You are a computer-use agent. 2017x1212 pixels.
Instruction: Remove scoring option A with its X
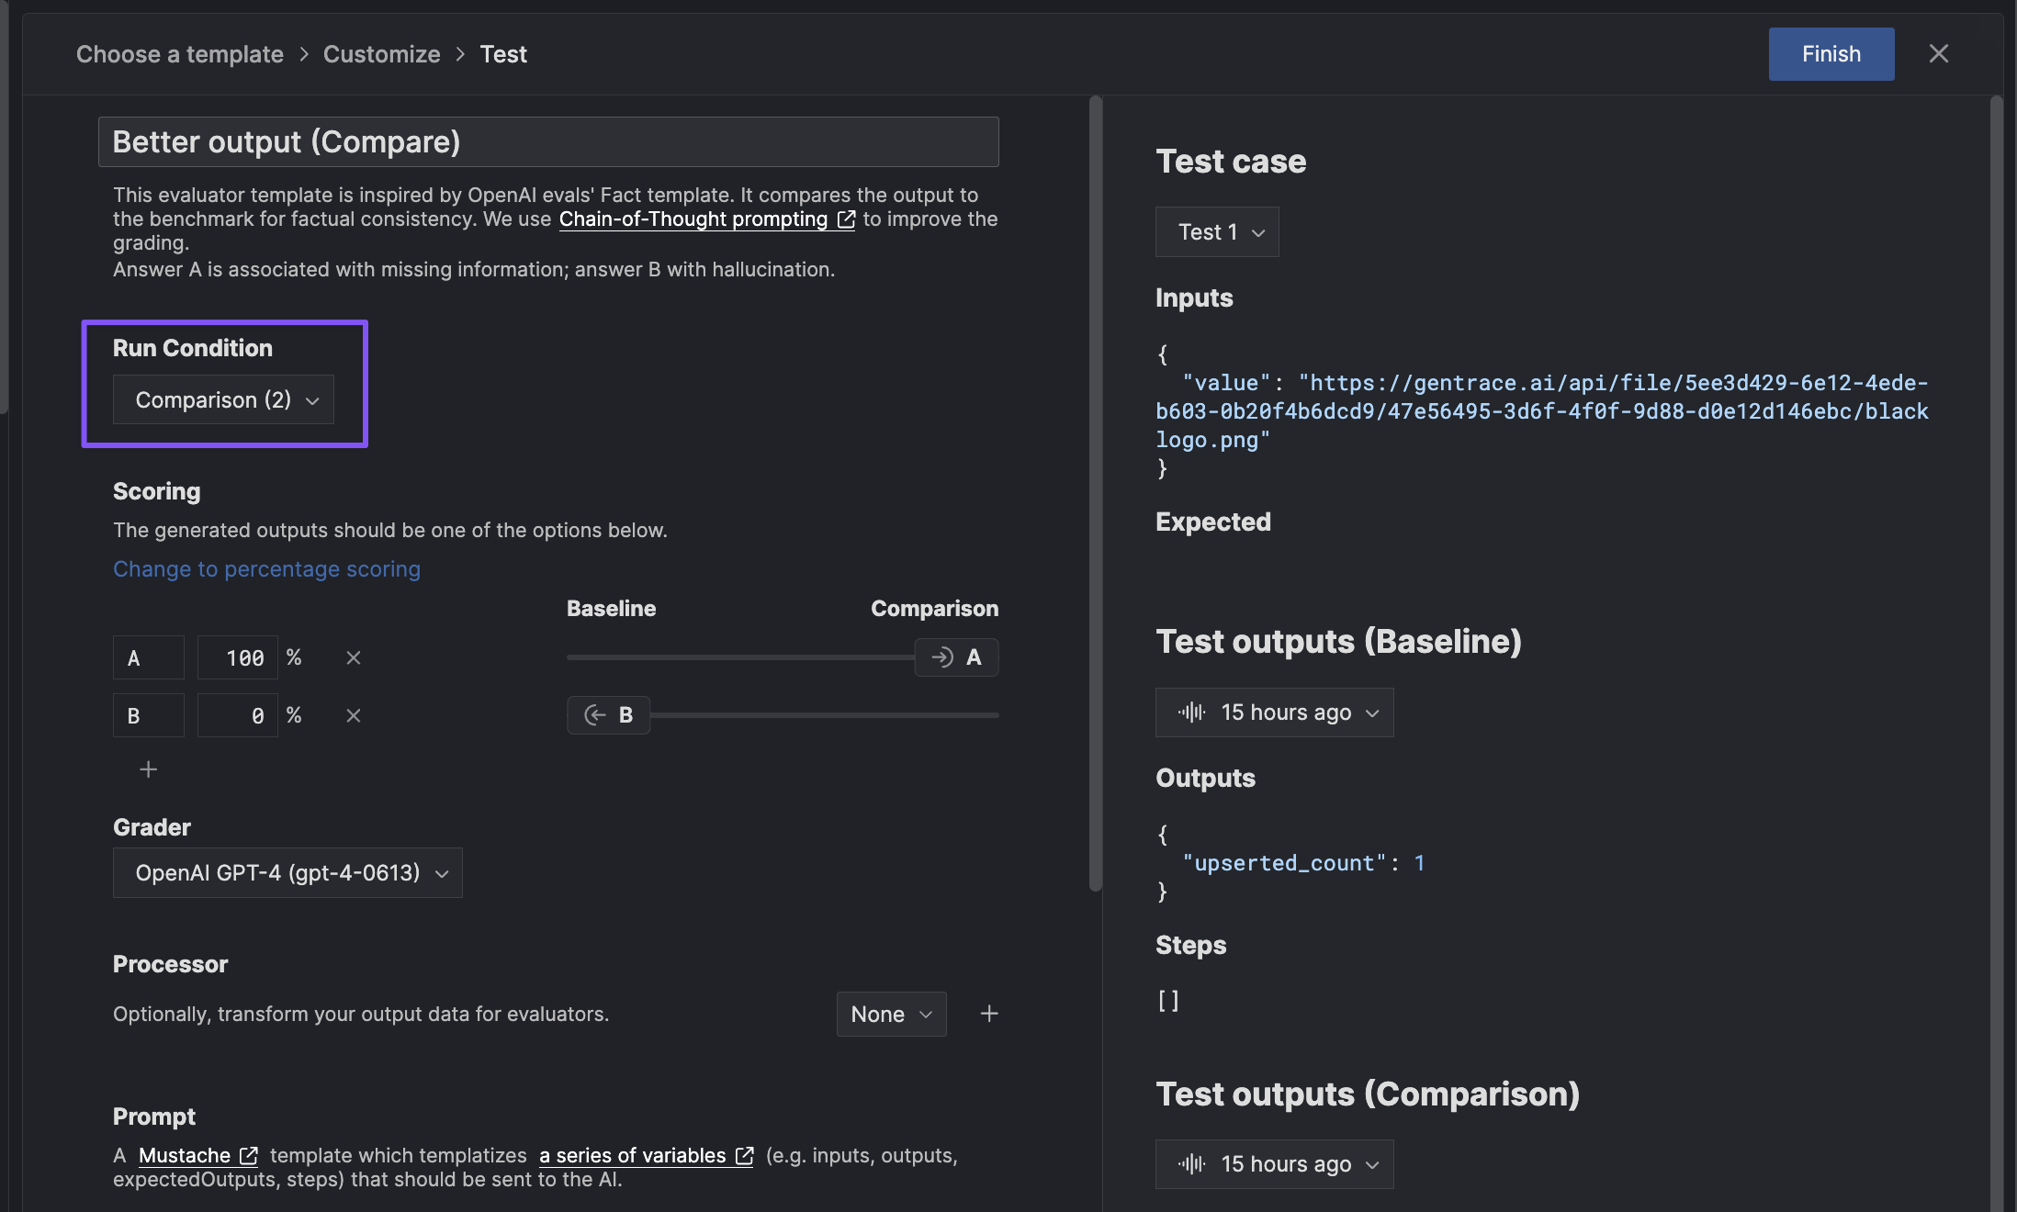click(353, 657)
